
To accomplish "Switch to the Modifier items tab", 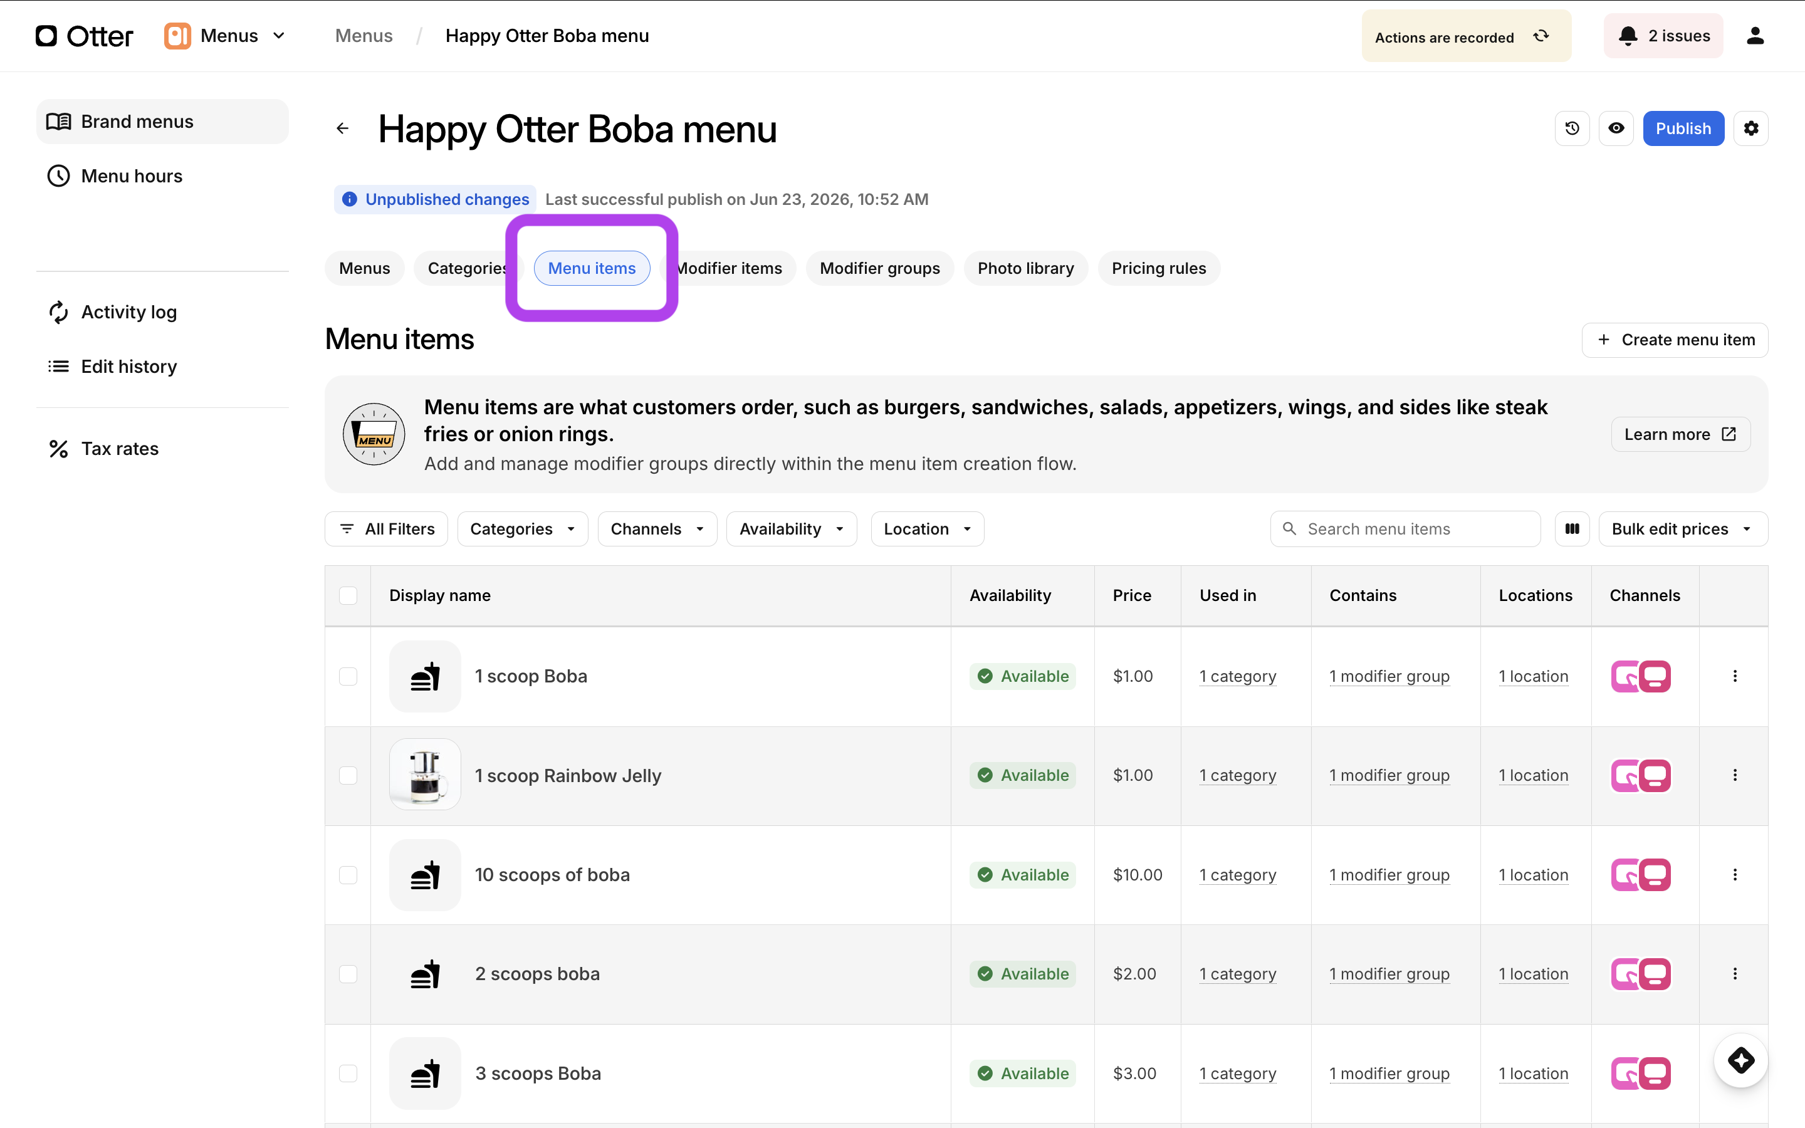I will pyautogui.click(x=729, y=269).
